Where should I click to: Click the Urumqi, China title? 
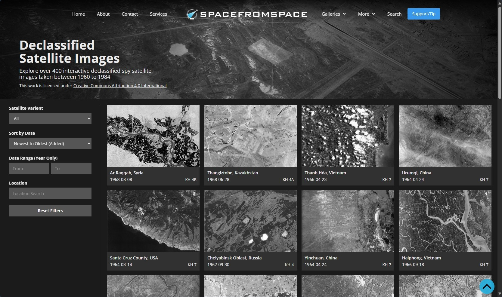click(x=417, y=173)
